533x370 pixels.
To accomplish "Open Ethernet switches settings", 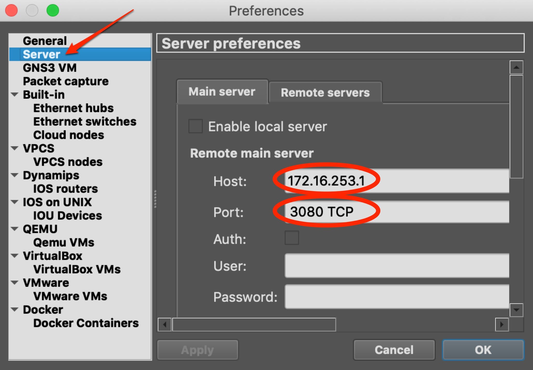I will coord(80,121).
